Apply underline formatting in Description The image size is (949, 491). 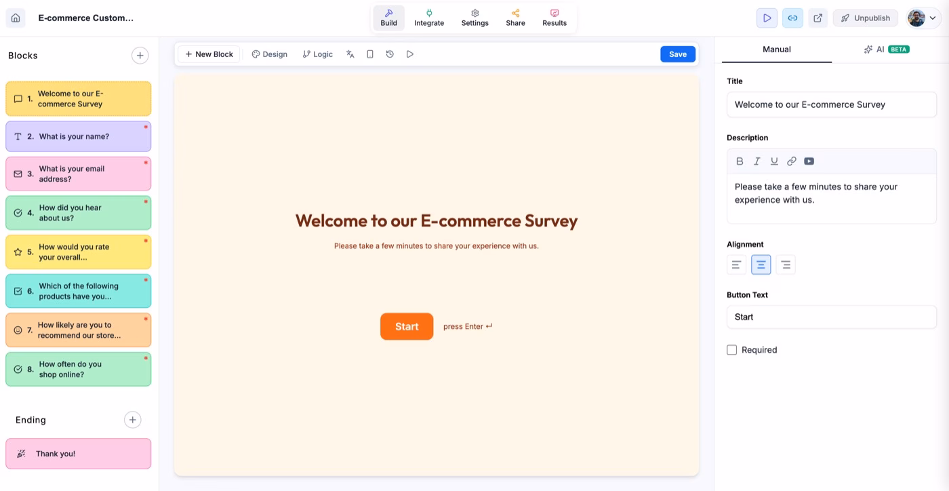point(774,161)
